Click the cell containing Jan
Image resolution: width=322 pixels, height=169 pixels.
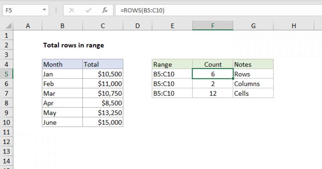coord(62,74)
